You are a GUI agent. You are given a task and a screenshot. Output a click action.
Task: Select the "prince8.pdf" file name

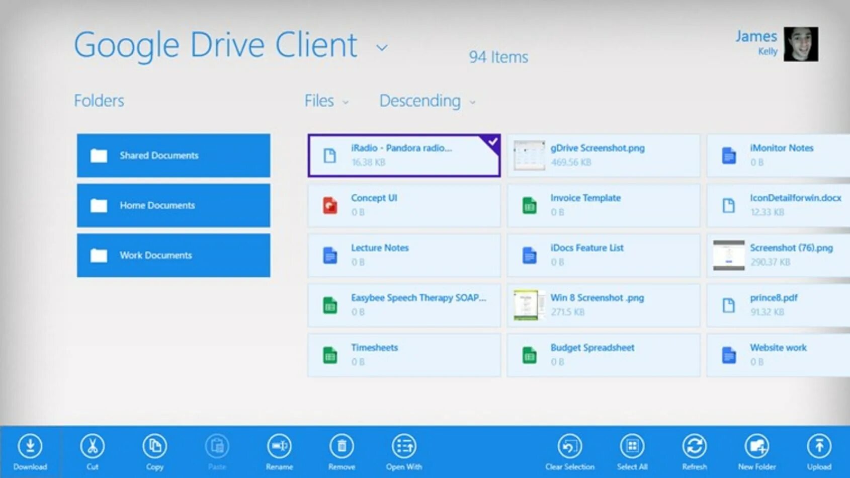pyautogui.click(x=774, y=297)
